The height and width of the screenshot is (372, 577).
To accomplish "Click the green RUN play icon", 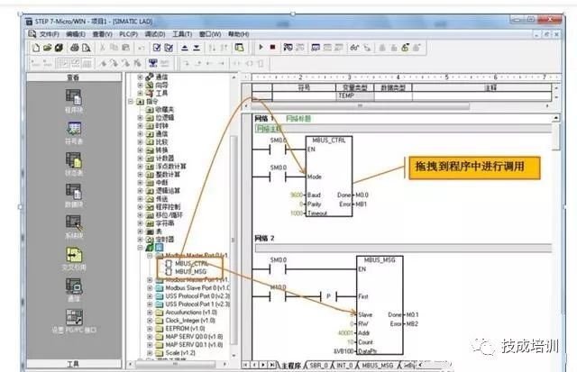I will click(x=261, y=47).
